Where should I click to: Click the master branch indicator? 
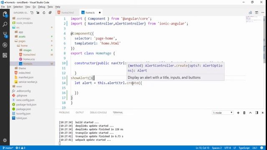8,148
